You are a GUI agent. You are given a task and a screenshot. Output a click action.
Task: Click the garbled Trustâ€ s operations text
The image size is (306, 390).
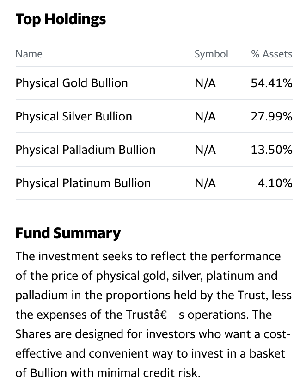point(187,315)
